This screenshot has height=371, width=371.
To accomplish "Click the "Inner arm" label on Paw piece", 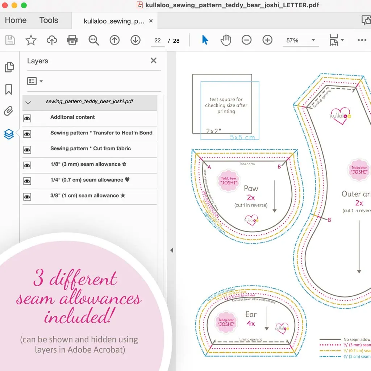I will [247, 164].
